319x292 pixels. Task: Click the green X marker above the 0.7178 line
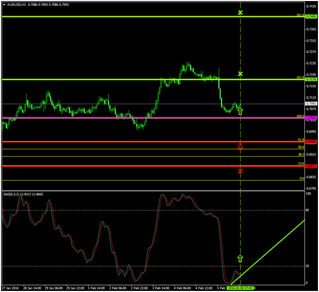241,74
